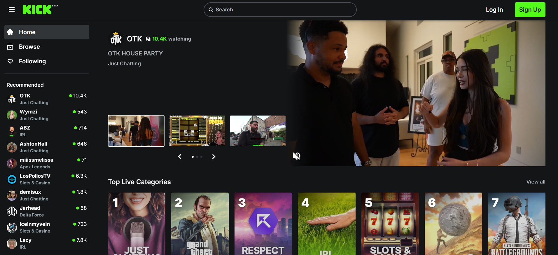The image size is (558, 255).
Task: Click View all categories link
Action: pos(536,182)
